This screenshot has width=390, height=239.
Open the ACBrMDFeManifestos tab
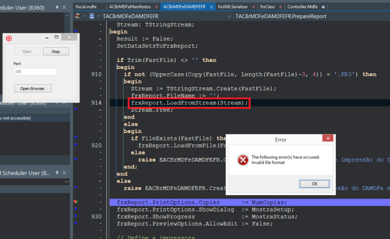[130, 7]
